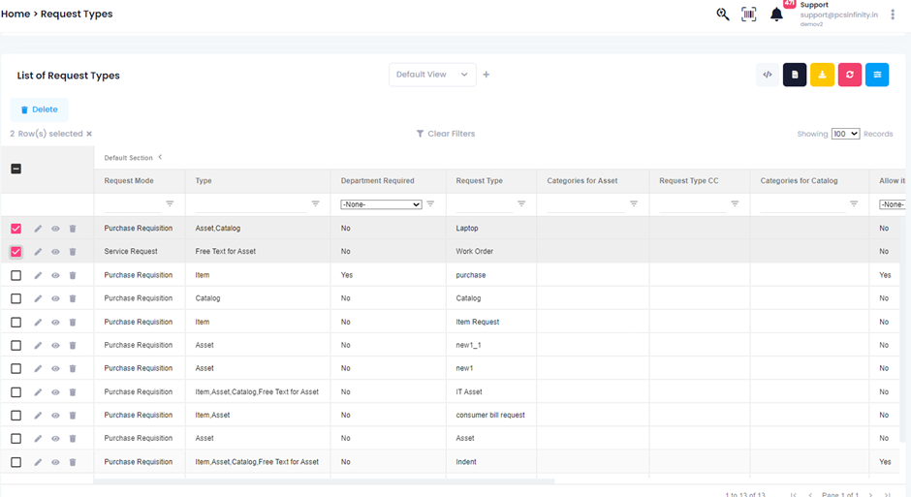Click the Request Type filter input
Viewport: 911px width, 497px height.
click(484, 204)
